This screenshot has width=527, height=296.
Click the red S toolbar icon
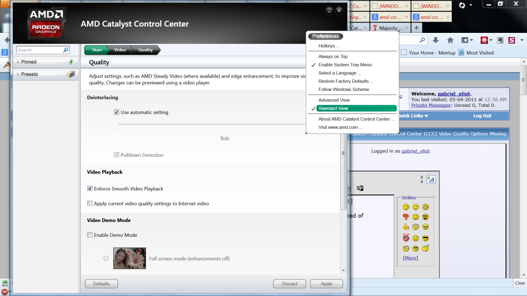[512, 40]
